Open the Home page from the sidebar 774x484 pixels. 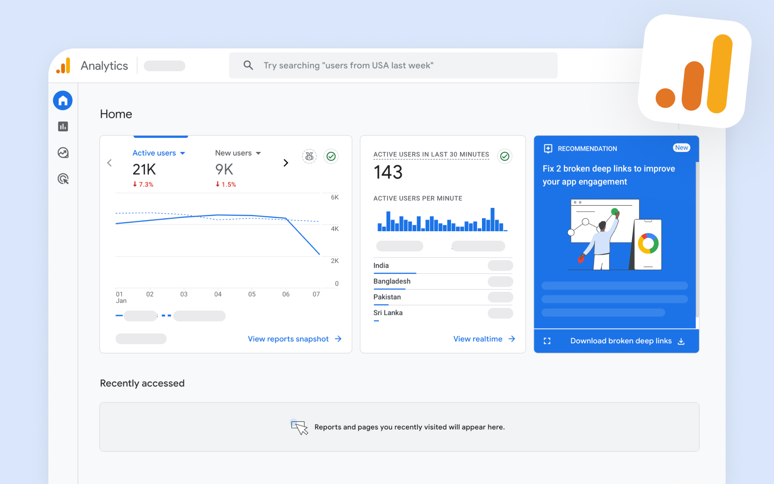click(x=63, y=100)
